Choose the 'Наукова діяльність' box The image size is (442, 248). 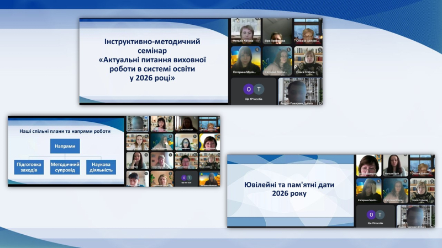click(x=100, y=167)
